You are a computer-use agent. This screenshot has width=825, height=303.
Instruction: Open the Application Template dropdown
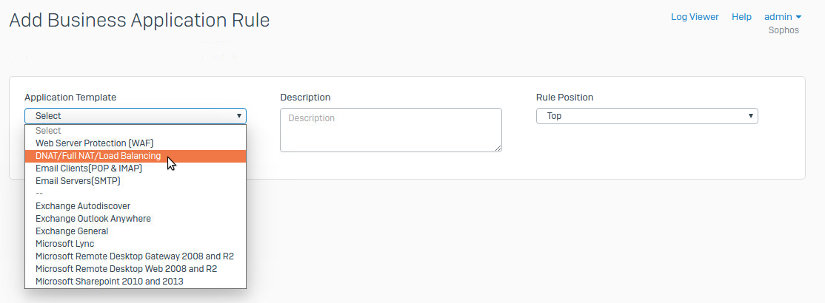[x=135, y=116]
